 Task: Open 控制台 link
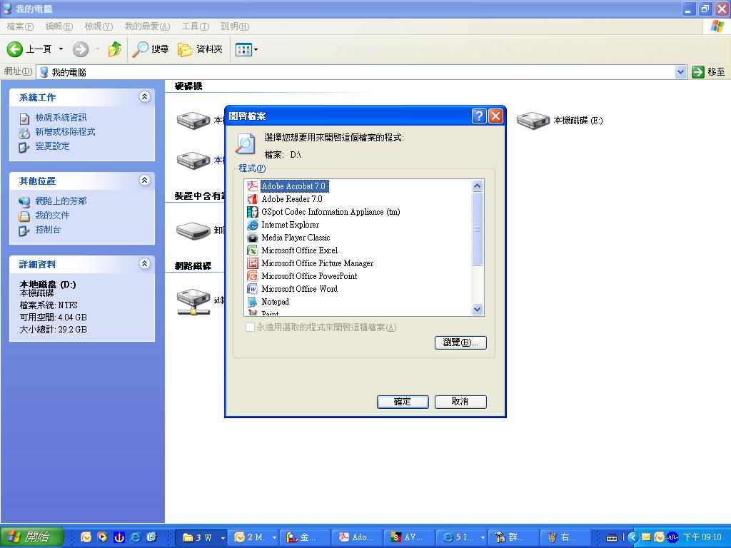(48, 230)
